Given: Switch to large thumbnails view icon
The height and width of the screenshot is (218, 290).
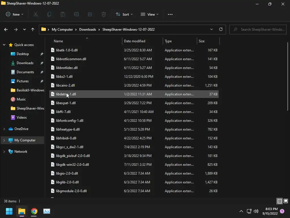Looking at the screenshot, I should [286, 201].
